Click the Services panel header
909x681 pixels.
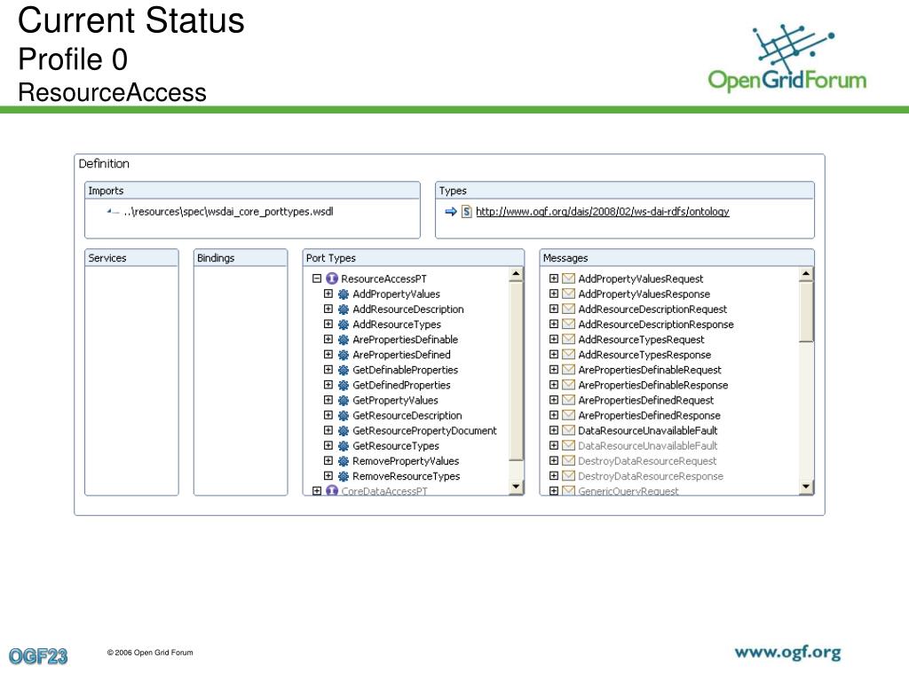pos(131,258)
